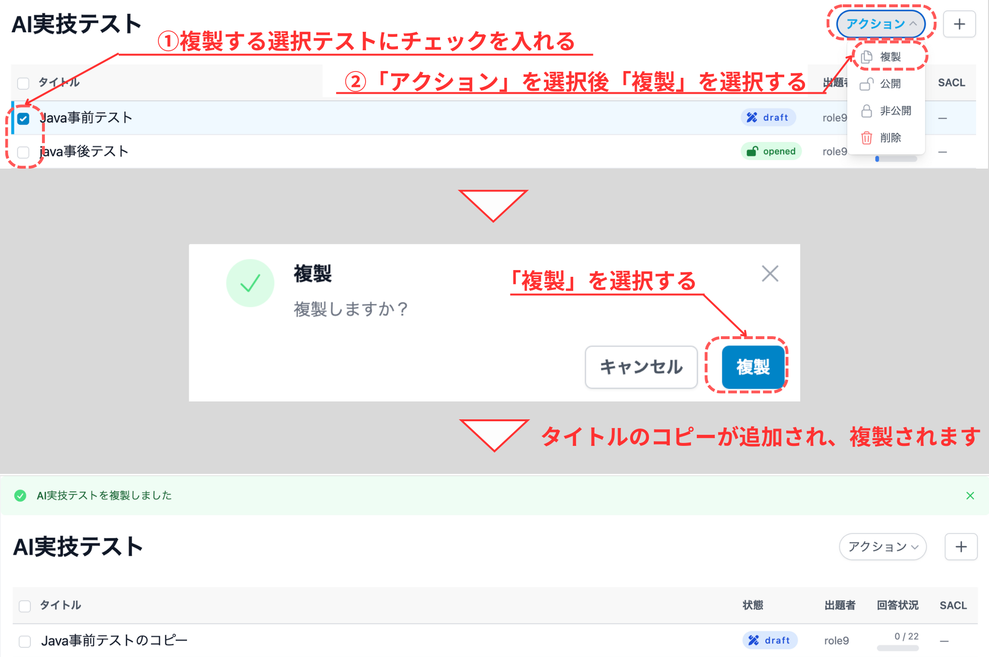Viewport: 989px width, 657px height.
Task: Click the 複製 confirm button in dialog
Action: 753,367
